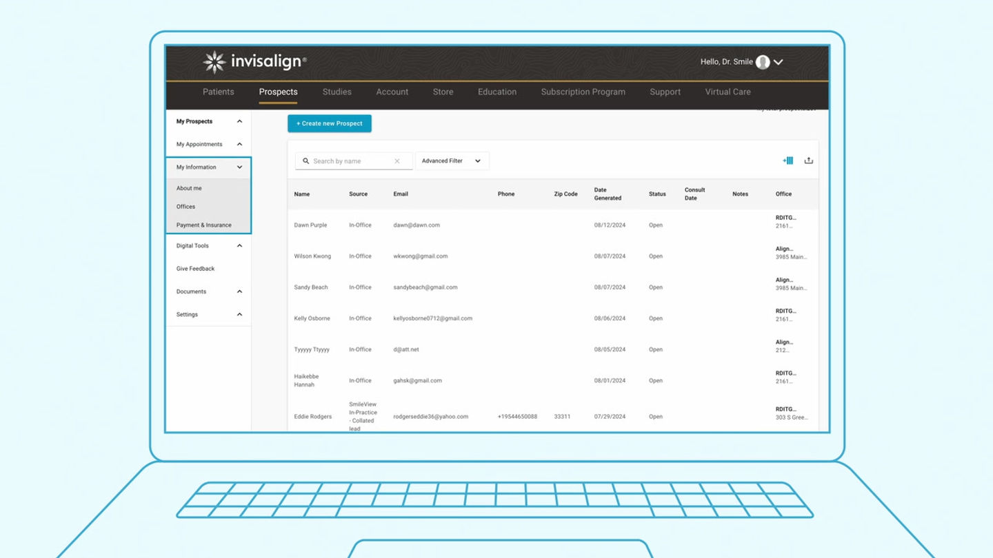Select Offices in the sidebar

click(x=185, y=207)
